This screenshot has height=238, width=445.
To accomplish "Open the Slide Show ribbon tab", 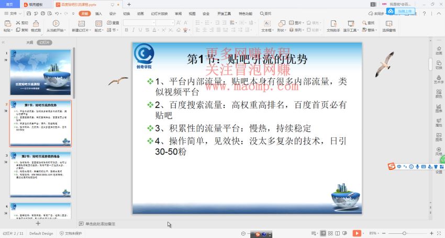I will click(x=159, y=14).
